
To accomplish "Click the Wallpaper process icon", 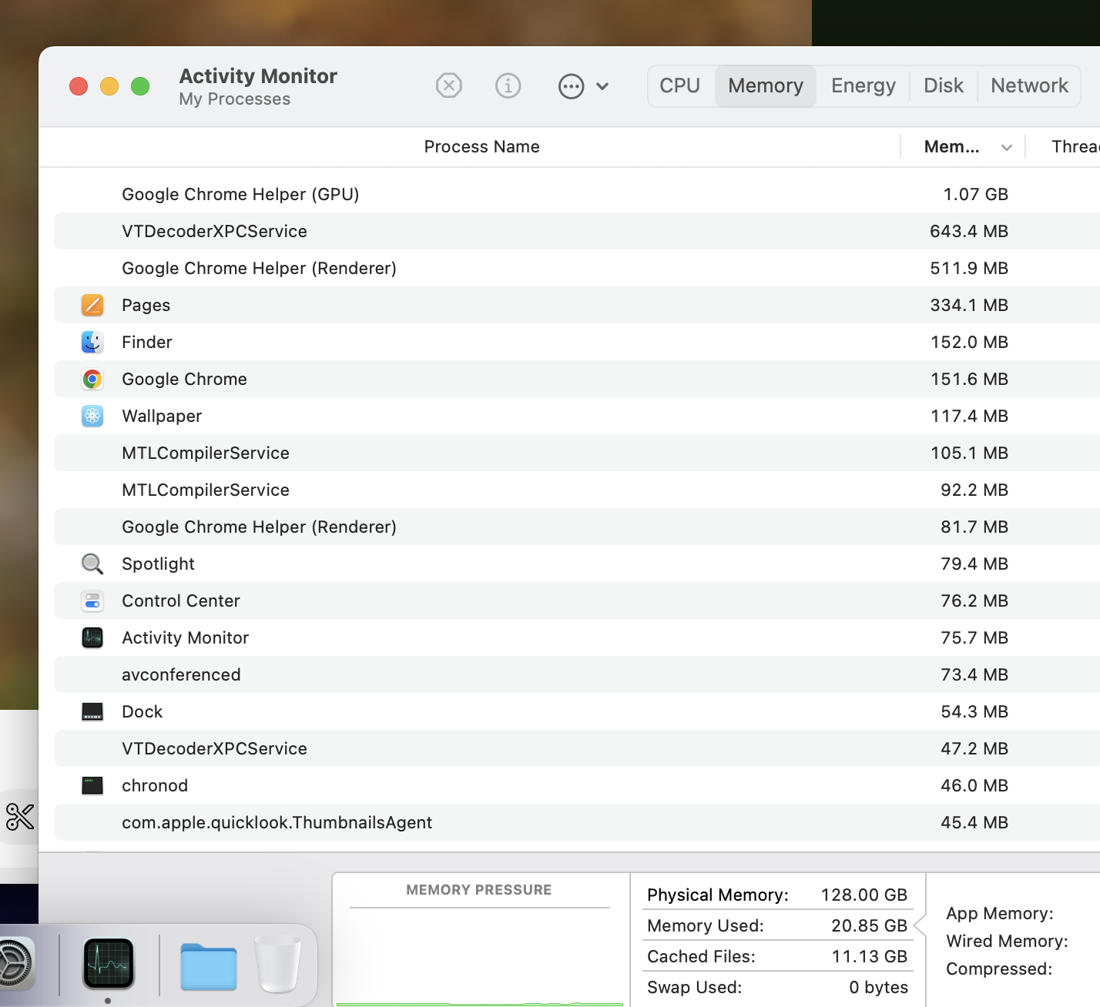I will point(92,416).
